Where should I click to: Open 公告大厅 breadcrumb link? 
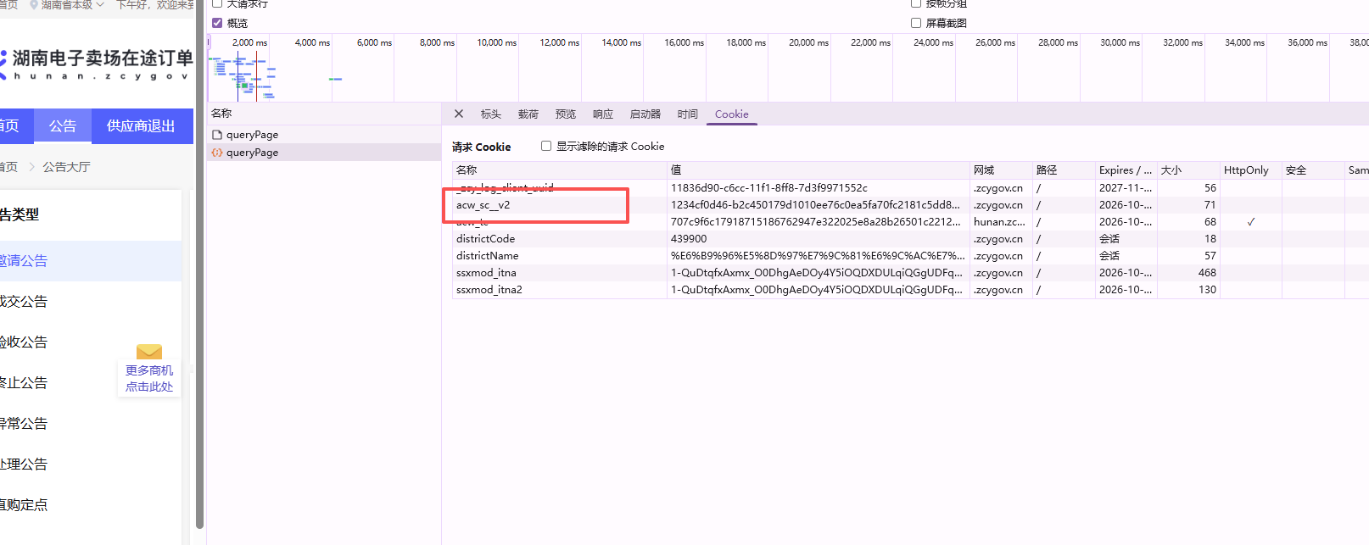click(x=66, y=167)
